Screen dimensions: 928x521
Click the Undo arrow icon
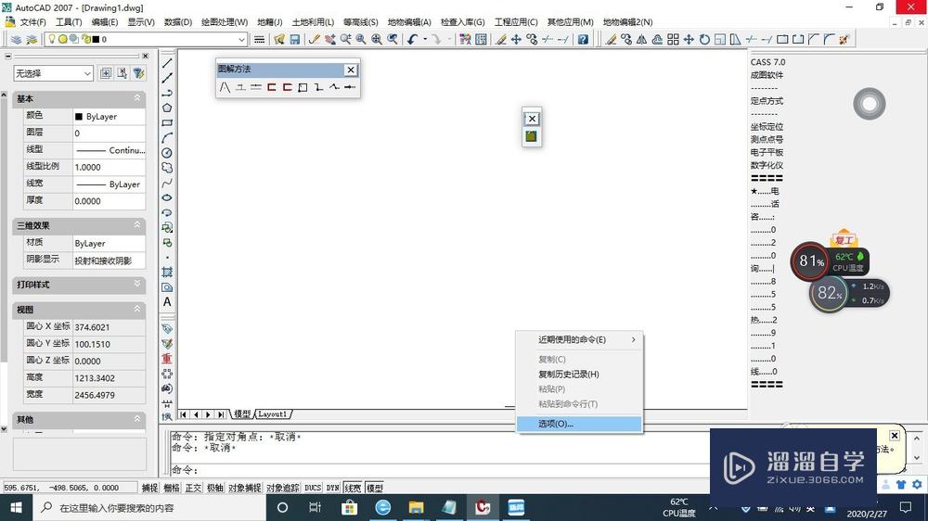tap(413, 39)
